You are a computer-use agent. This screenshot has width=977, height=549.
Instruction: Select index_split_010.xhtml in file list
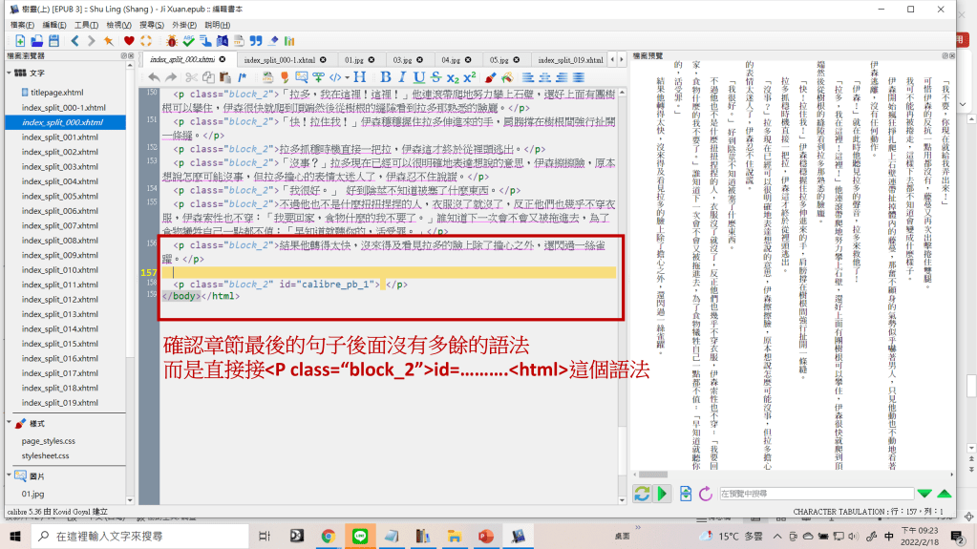(x=59, y=270)
